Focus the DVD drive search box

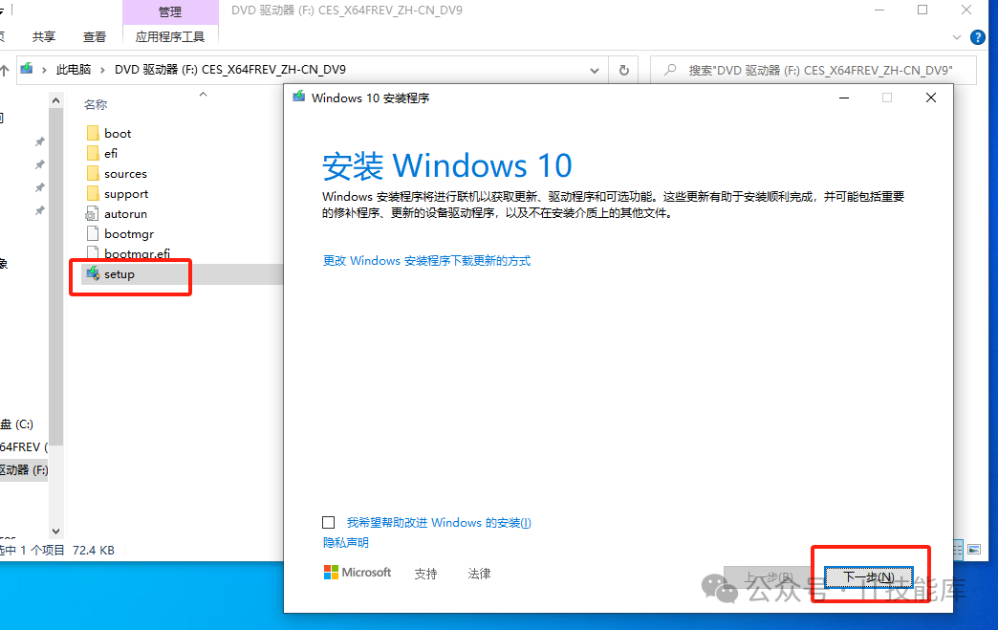pos(819,70)
